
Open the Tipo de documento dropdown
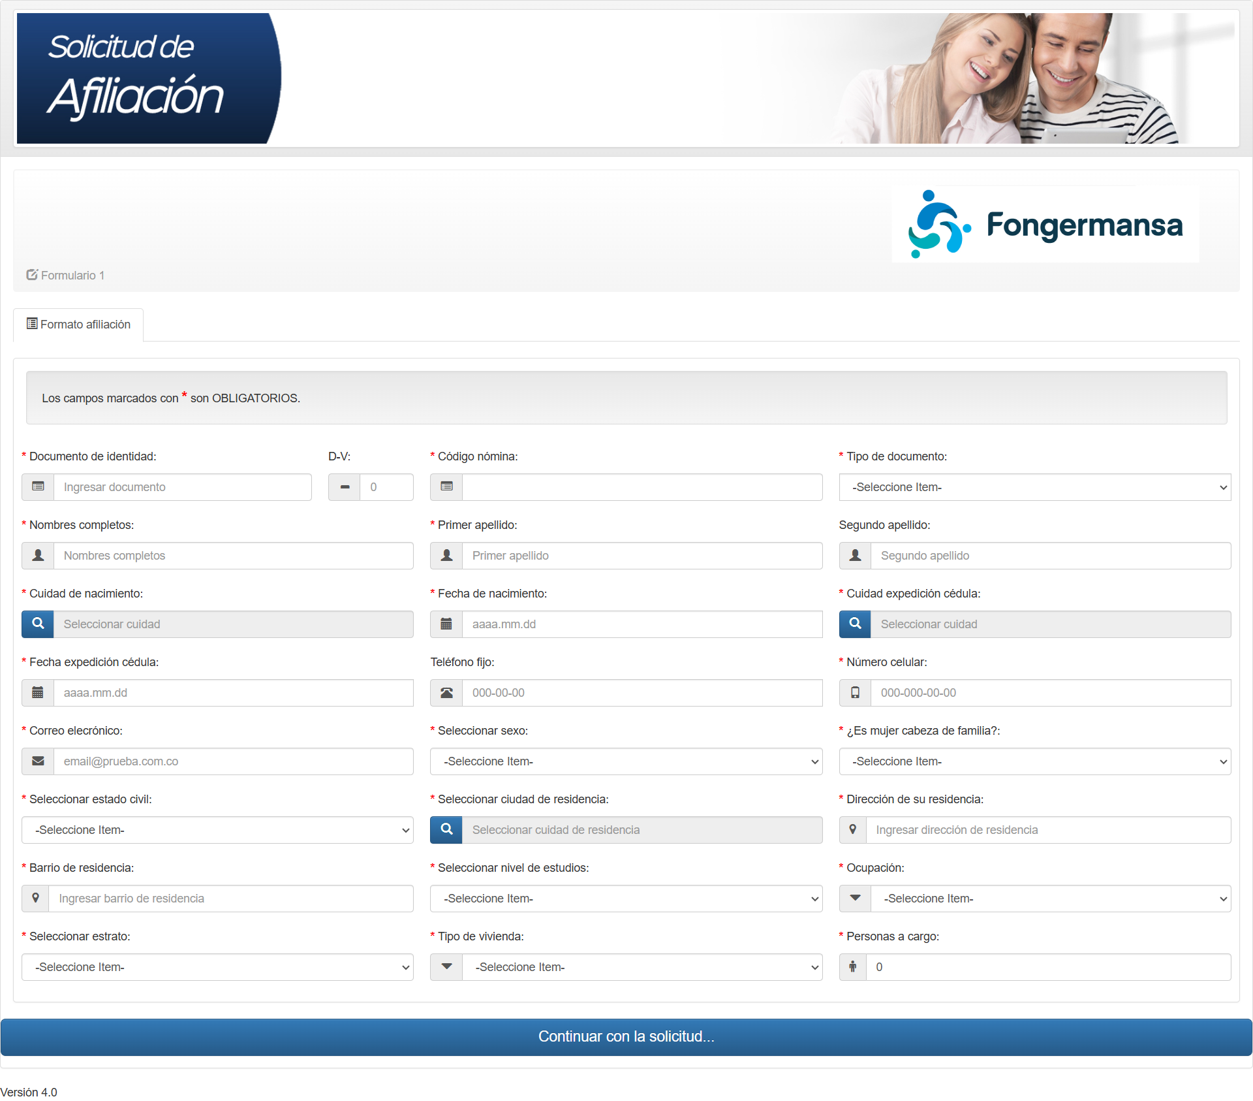coord(1034,487)
